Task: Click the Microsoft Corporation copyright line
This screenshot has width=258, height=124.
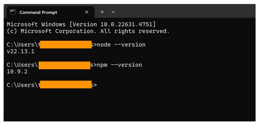Action: [88, 31]
